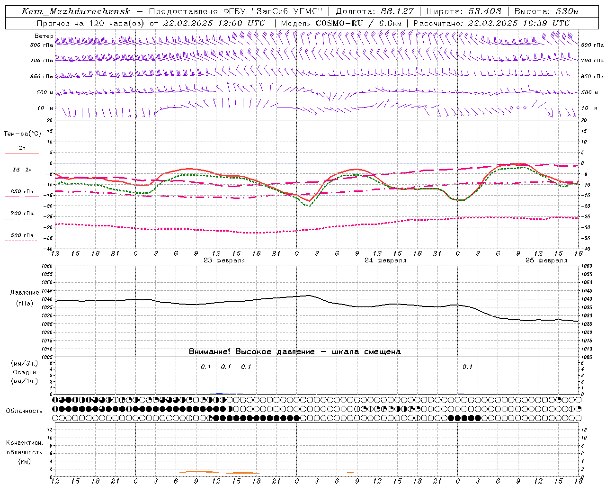Select the longitude value Долгота: 88.127
The height and width of the screenshot is (485, 606).
coord(374,11)
